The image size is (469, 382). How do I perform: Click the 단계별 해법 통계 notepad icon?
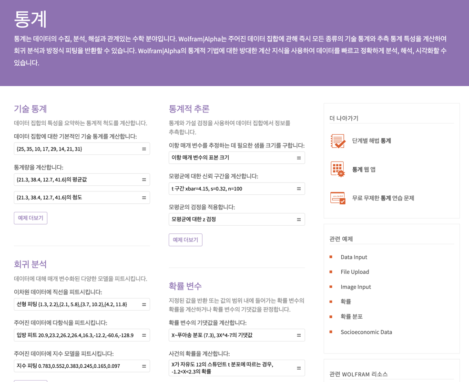click(337, 141)
